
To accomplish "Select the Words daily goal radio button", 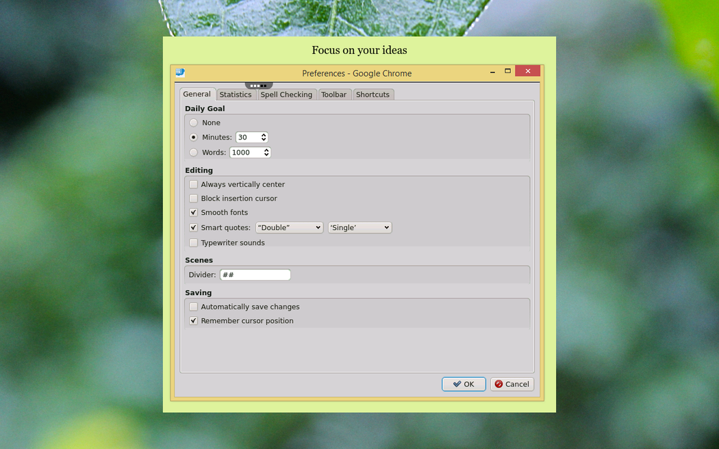I will tap(194, 153).
